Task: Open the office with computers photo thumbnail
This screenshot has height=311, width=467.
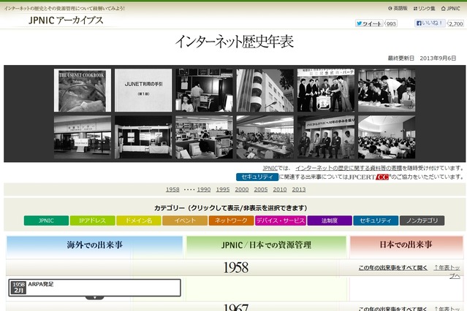Action: point(204,137)
